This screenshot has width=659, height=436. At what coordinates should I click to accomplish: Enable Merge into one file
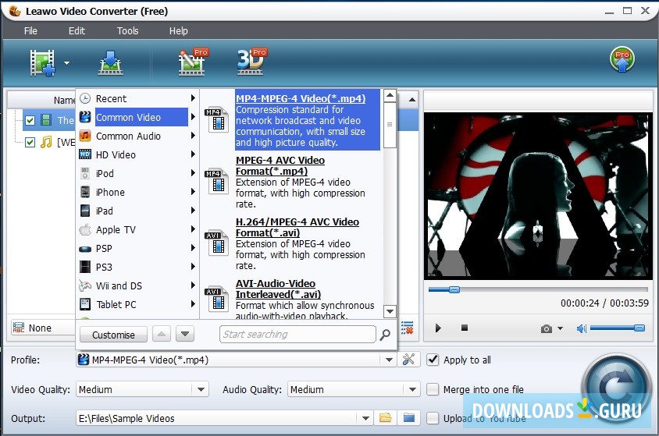click(x=433, y=389)
